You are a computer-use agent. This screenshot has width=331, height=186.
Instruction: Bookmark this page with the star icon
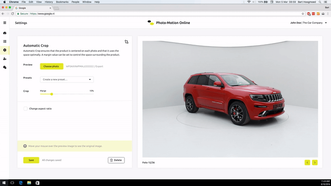[303, 14]
